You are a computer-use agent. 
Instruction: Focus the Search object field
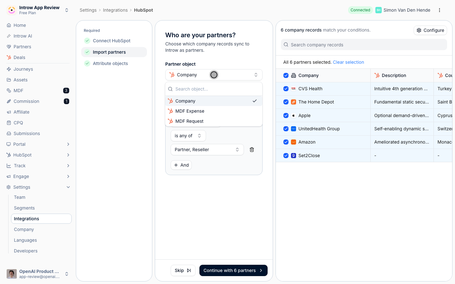pyautogui.click(x=214, y=89)
